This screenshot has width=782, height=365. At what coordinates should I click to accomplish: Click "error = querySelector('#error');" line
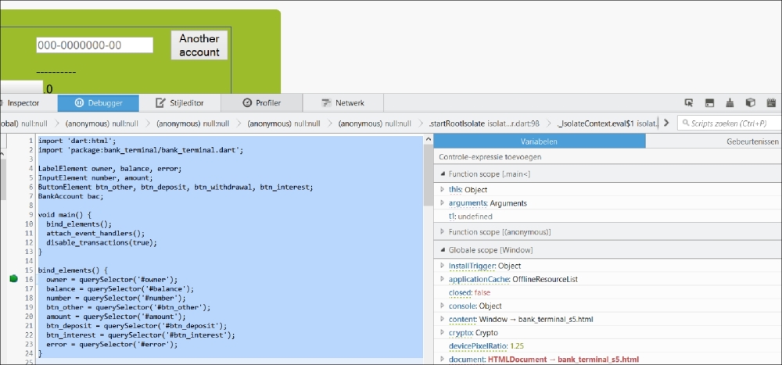tap(112, 345)
